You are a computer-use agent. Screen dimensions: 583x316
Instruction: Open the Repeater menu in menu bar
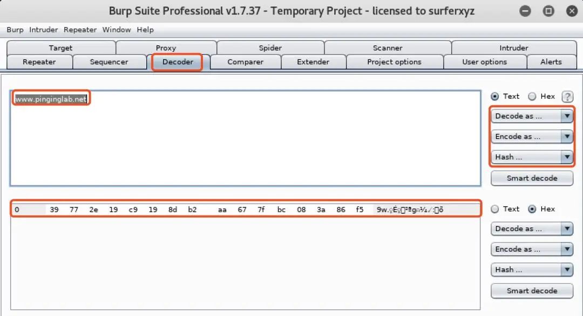(x=80, y=30)
